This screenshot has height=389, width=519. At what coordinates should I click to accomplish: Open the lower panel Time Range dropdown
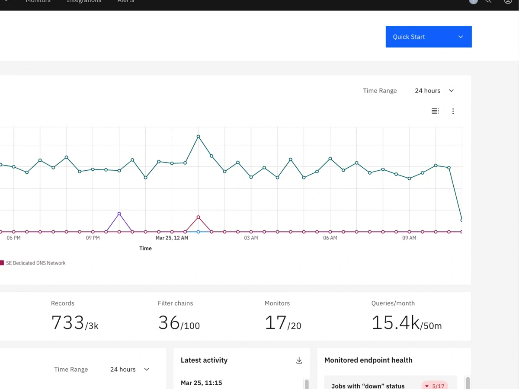pos(129,370)
